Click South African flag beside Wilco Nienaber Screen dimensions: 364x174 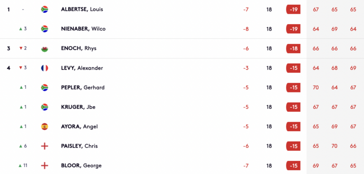click(44, 29)
